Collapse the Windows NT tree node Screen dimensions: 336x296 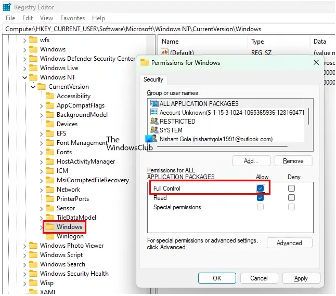(25, 77)
